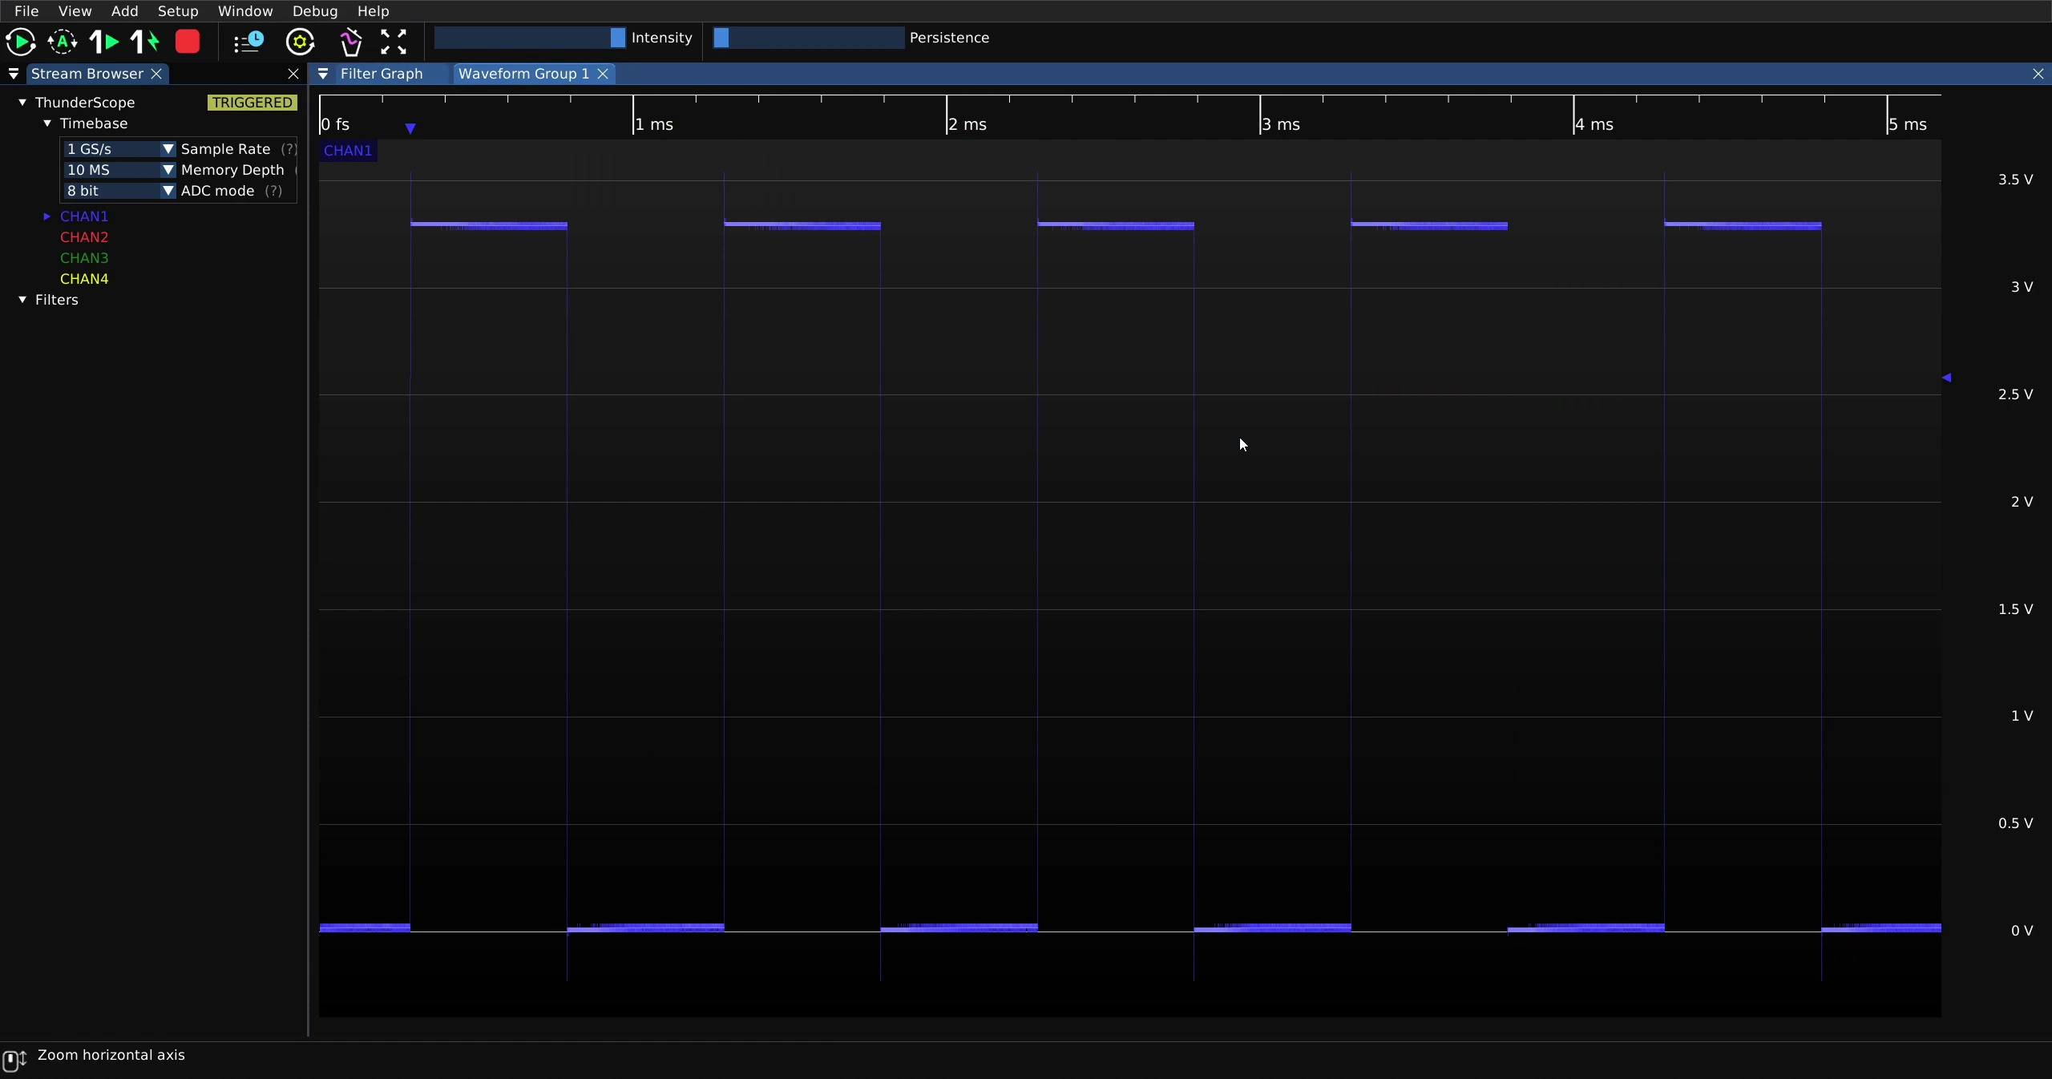The height and width of the screenshot is (1079, 2052).
Task: Click the ADC mode help question mark
Action: [x=273, y=191]
